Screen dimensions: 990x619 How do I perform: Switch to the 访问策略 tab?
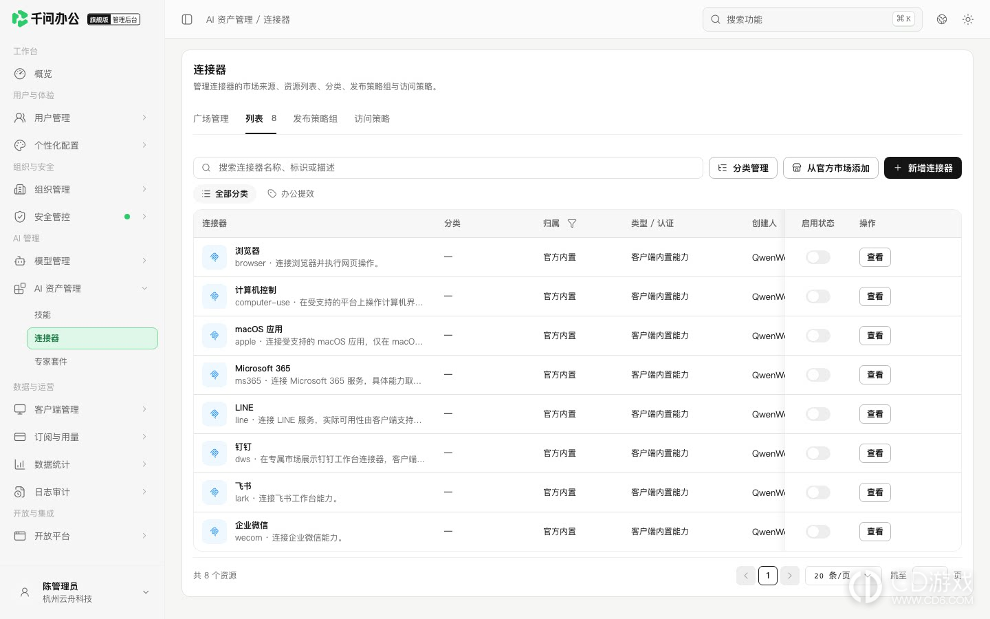tap(372, 118)
